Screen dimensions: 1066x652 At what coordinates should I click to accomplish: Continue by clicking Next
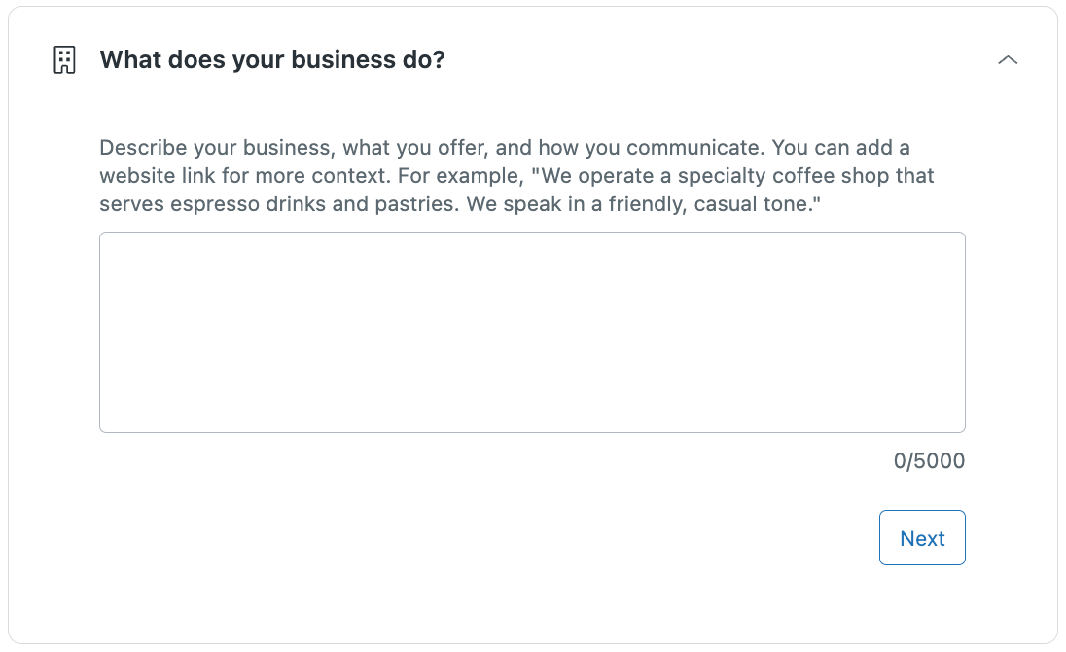coord(922,538)
